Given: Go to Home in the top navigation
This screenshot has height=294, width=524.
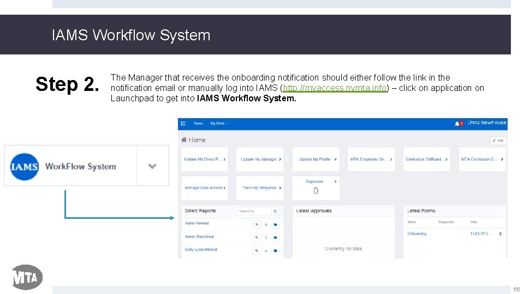Looking at the screenshot, I should [198, 124].
